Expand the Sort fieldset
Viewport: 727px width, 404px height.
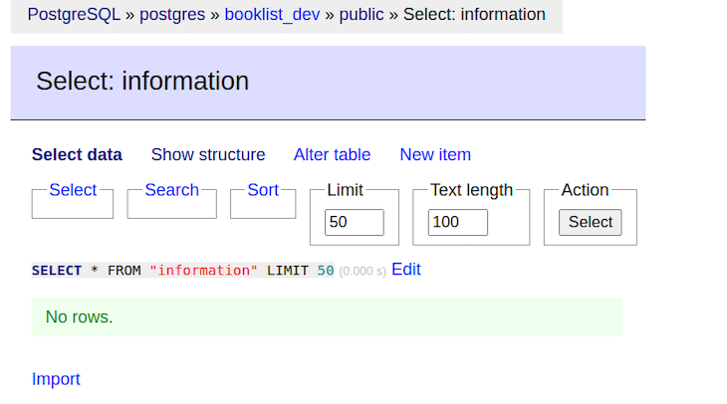263,190
